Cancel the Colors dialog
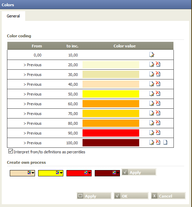Viewport: 192px width, 207px height. [168, 196]
